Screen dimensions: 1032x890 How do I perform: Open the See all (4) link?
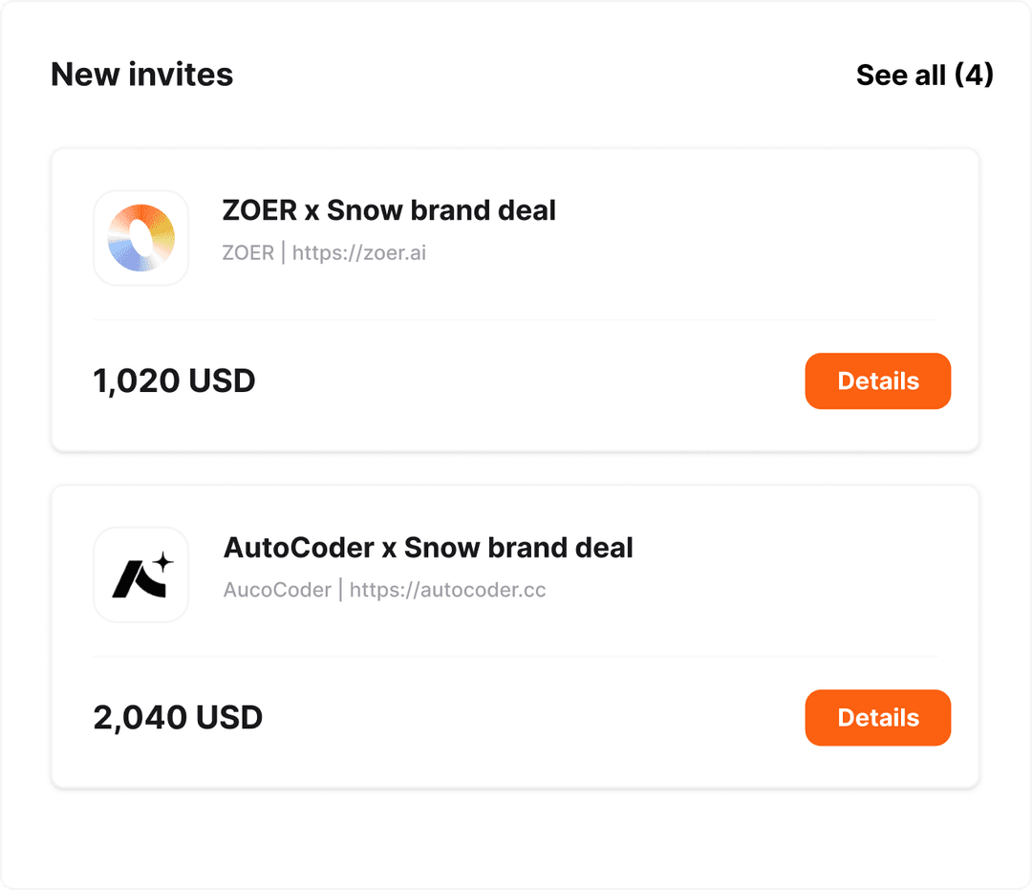coord(924,75)
